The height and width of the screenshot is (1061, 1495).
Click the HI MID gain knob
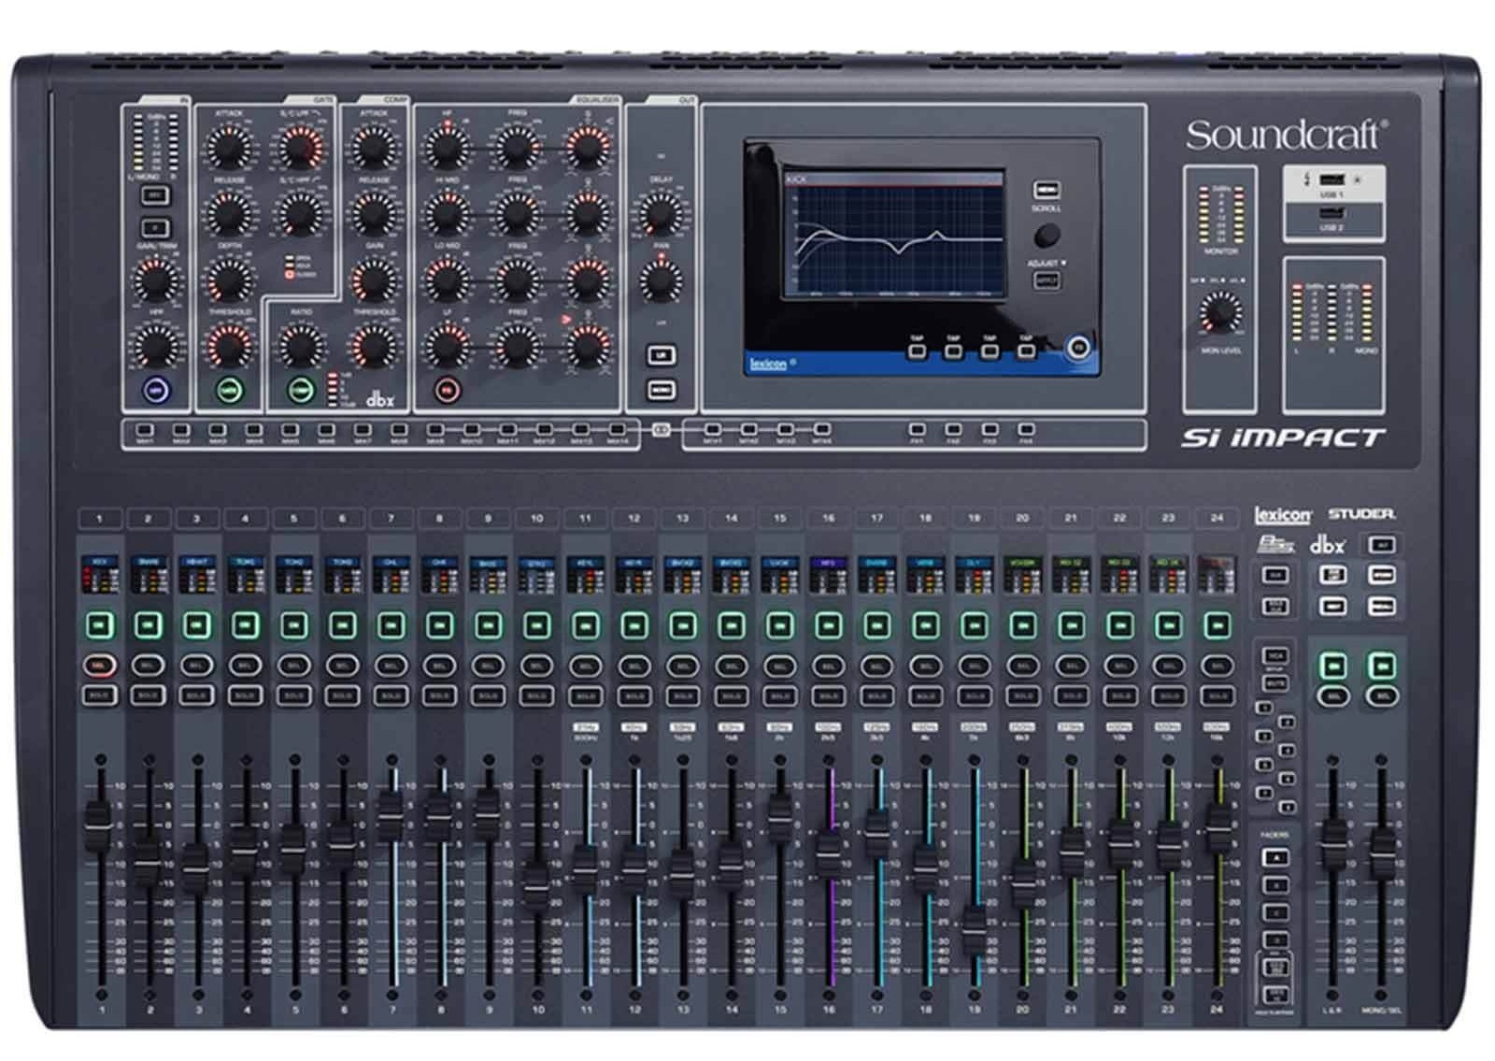point(447,214)
